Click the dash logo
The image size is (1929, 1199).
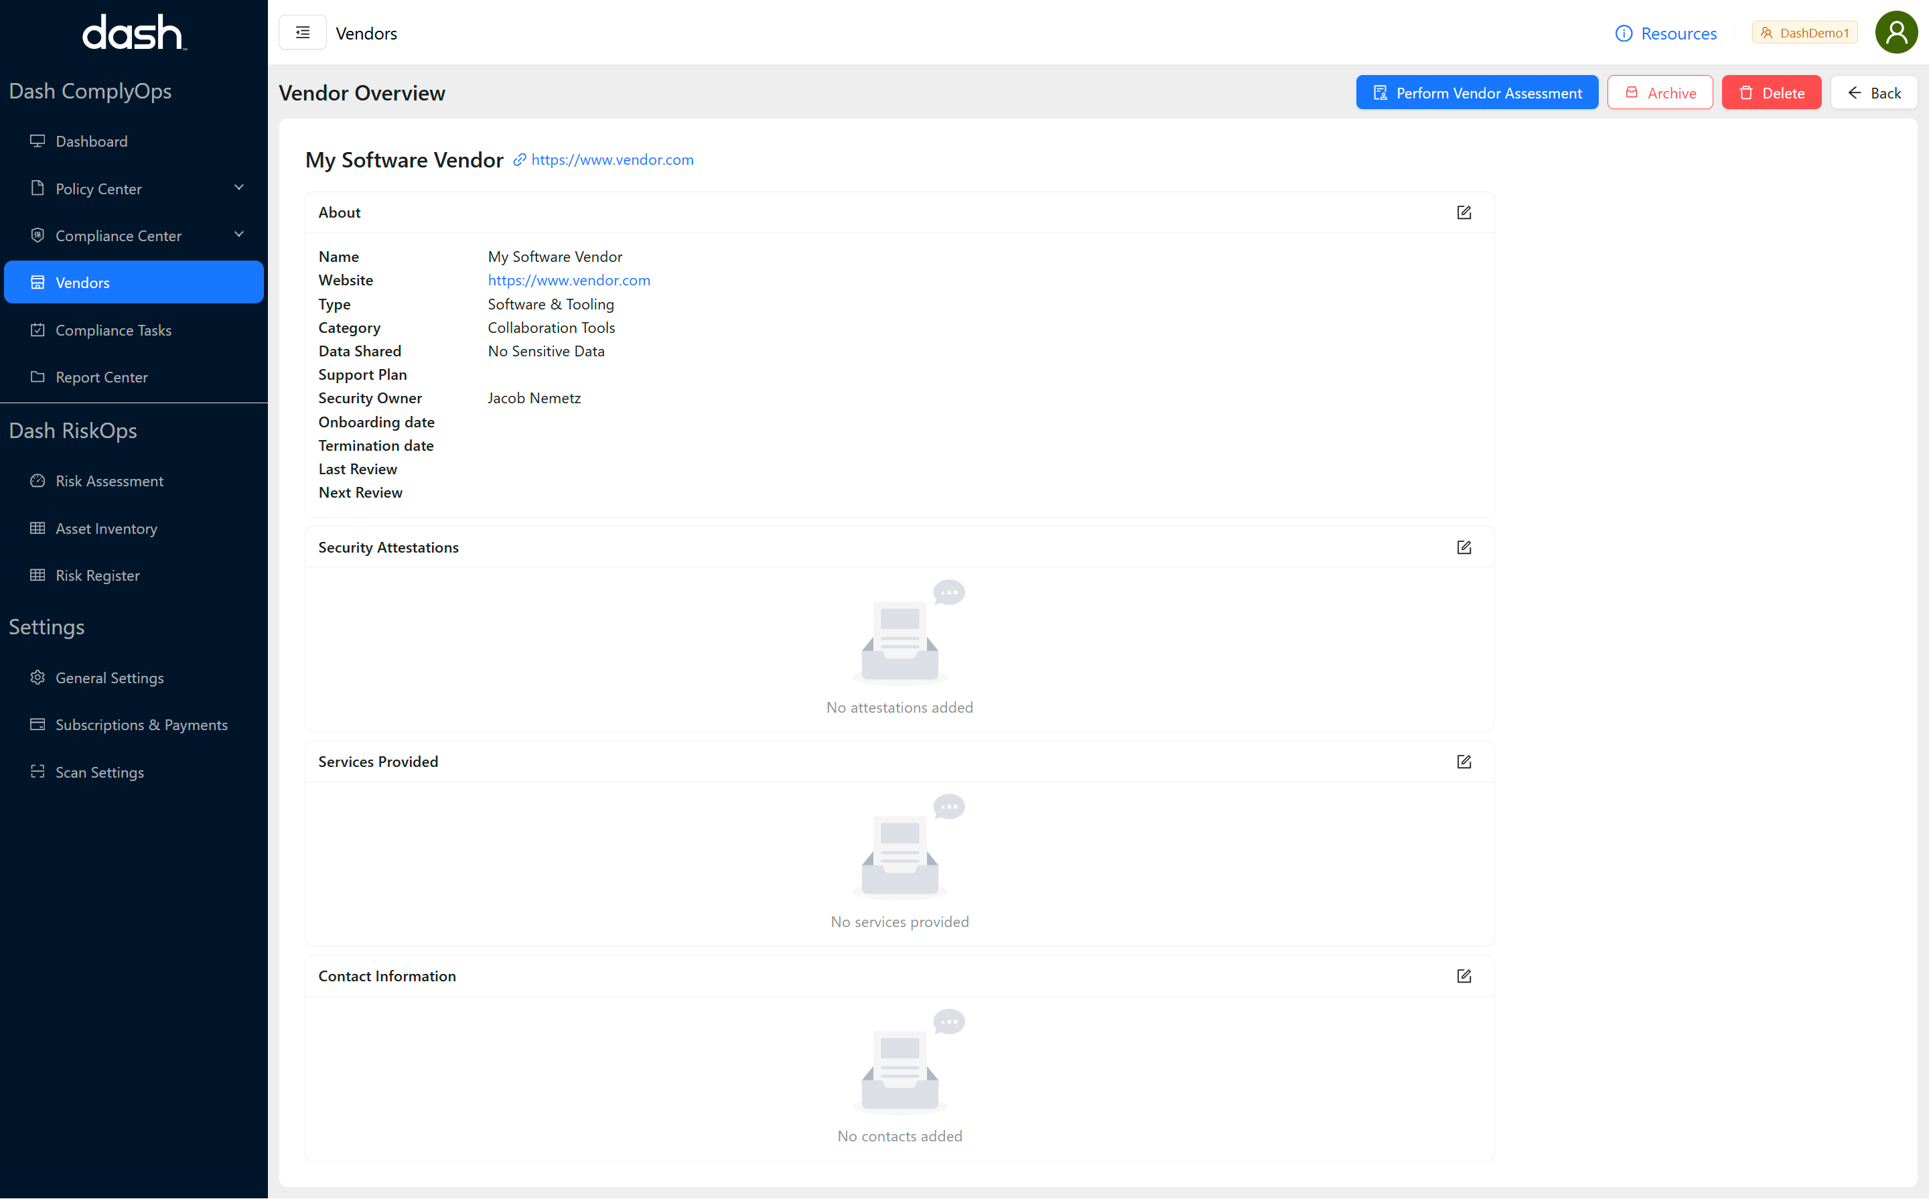click(x=134, y=33)
